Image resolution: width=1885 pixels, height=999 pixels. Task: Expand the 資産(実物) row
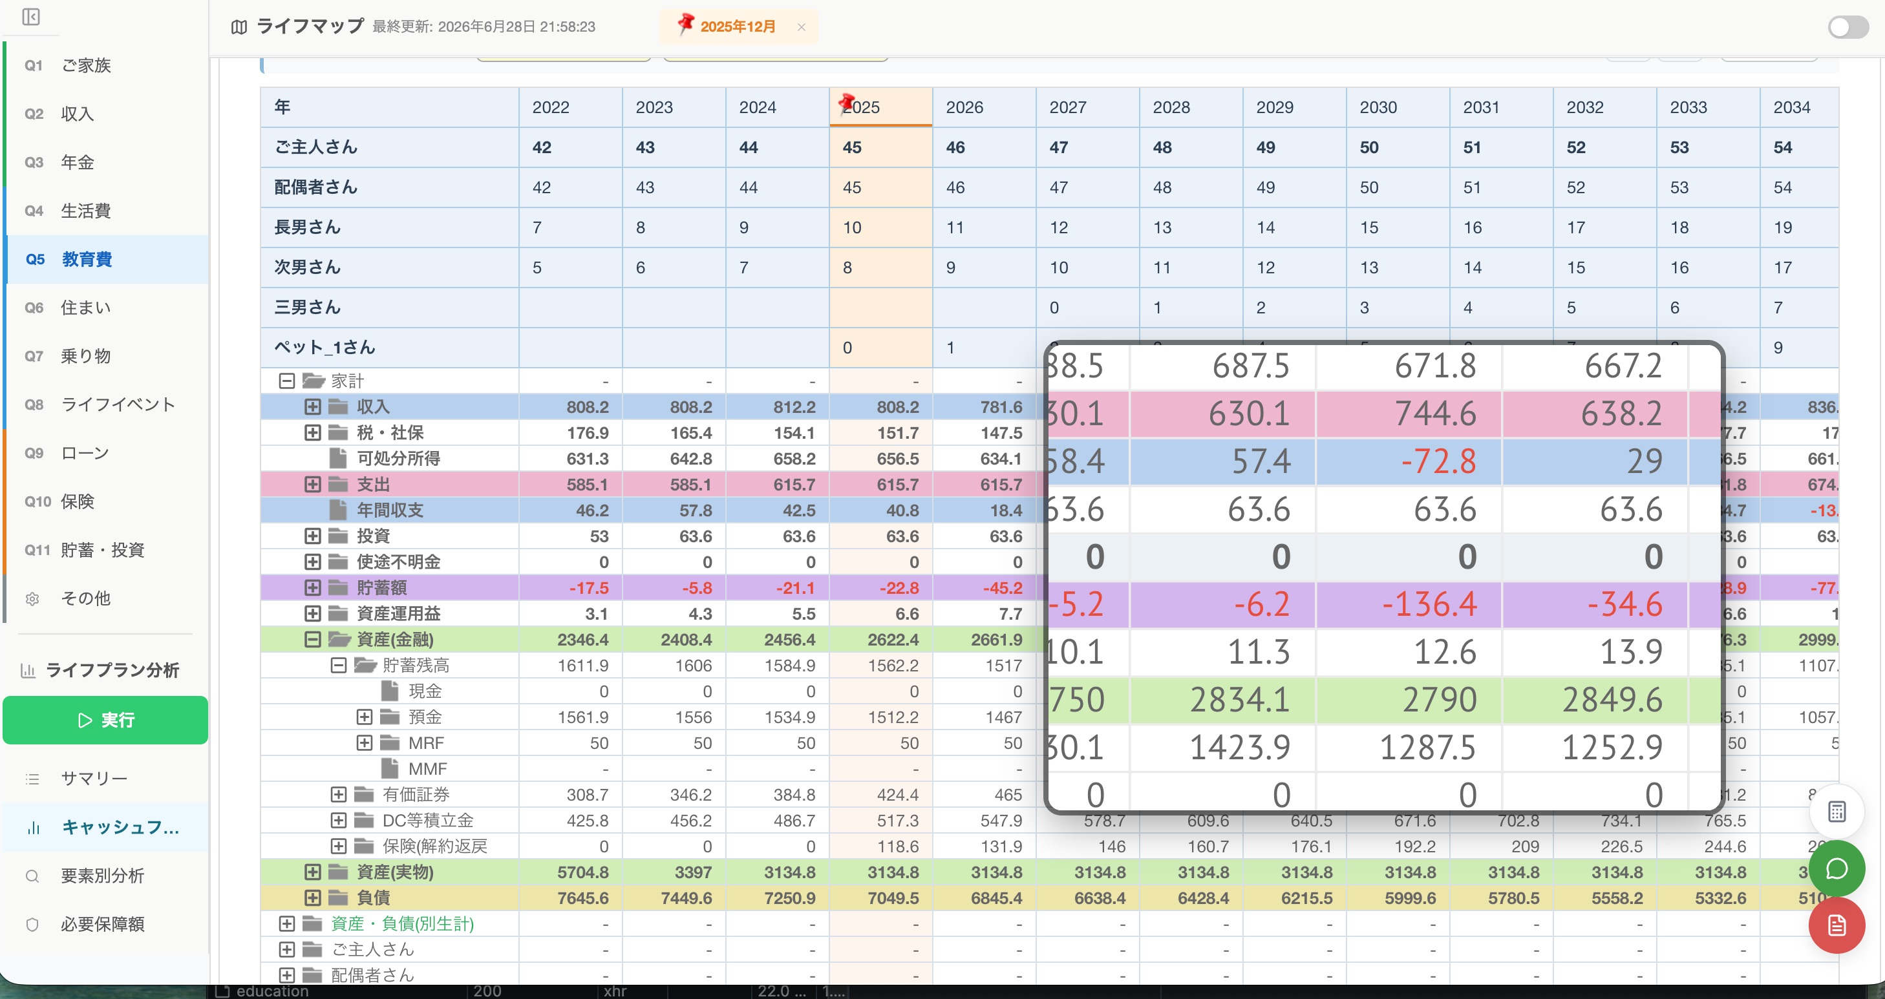click(312, 872)
